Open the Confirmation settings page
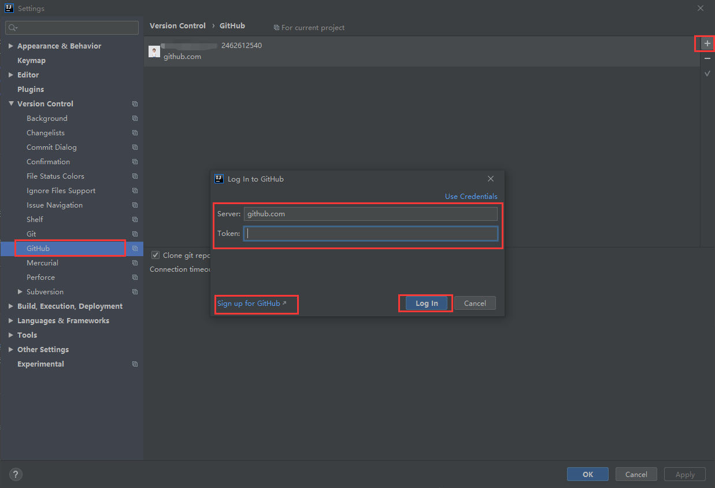 [x=48, y=162]
